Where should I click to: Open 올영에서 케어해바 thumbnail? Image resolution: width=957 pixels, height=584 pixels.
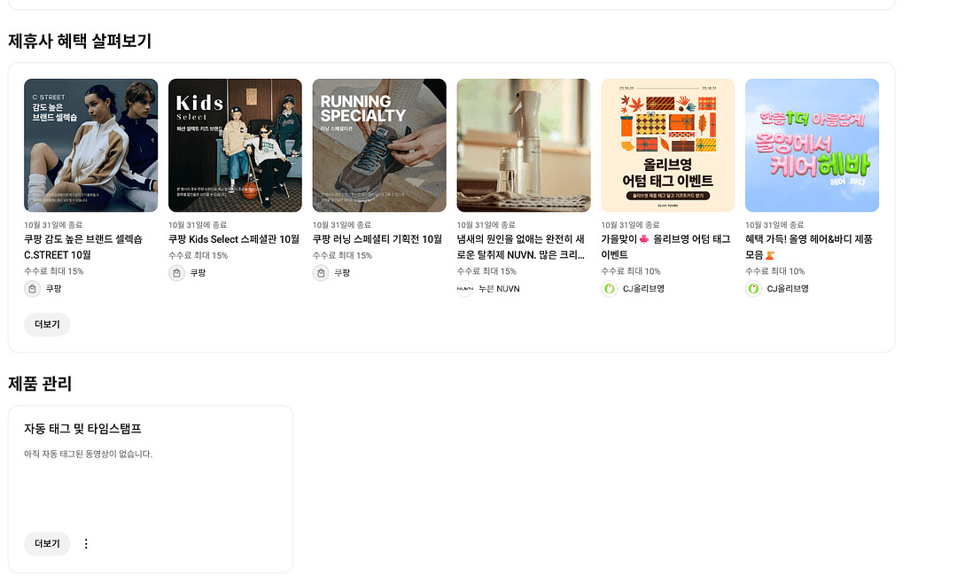point(812,145)
